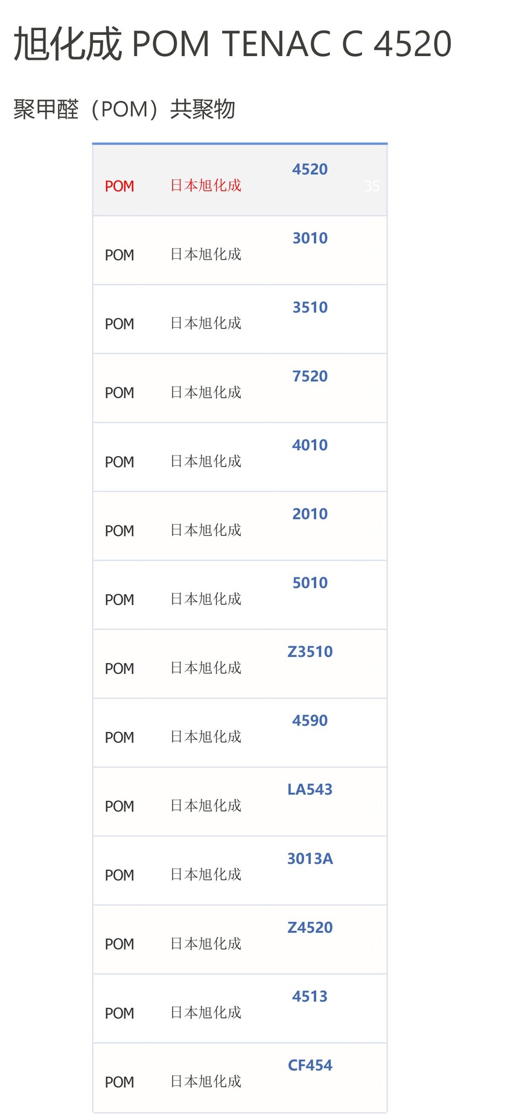Select the 4513 grade link
This screenshot has height=1115, width=519.
coord(310,996)
